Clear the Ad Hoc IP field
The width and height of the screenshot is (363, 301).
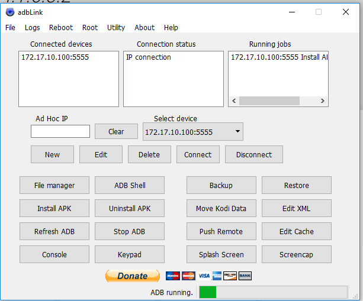click(x=116, y=131)
